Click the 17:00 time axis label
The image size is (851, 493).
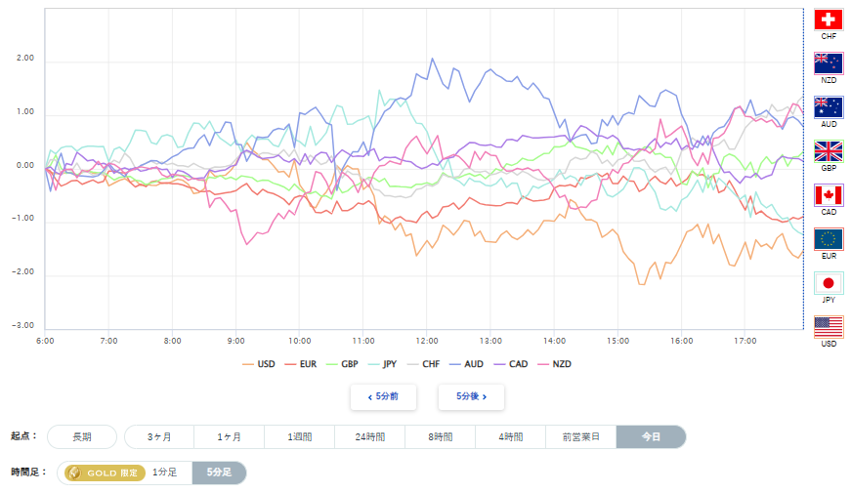pyautogui.click(x=745, y=341)
